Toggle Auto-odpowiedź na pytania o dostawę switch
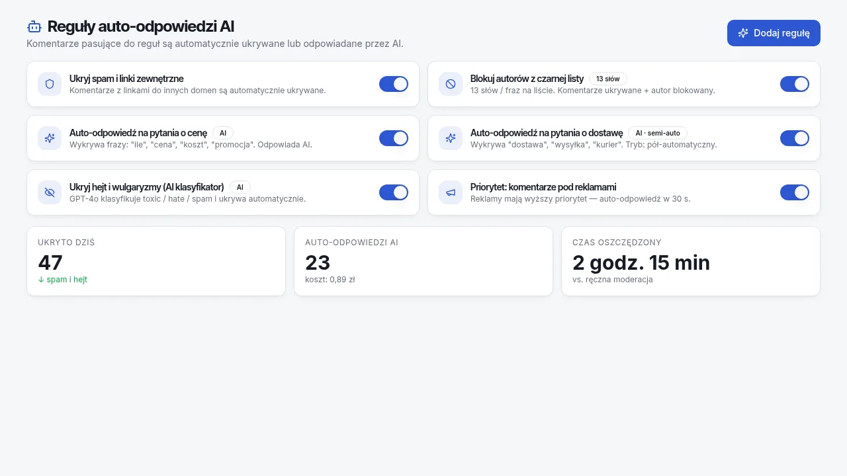The width and height of the screenshot is (847, 476). (x=795, y=138)
